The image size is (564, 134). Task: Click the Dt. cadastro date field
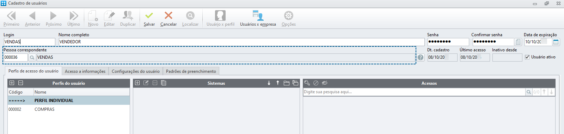pos(442,57)
